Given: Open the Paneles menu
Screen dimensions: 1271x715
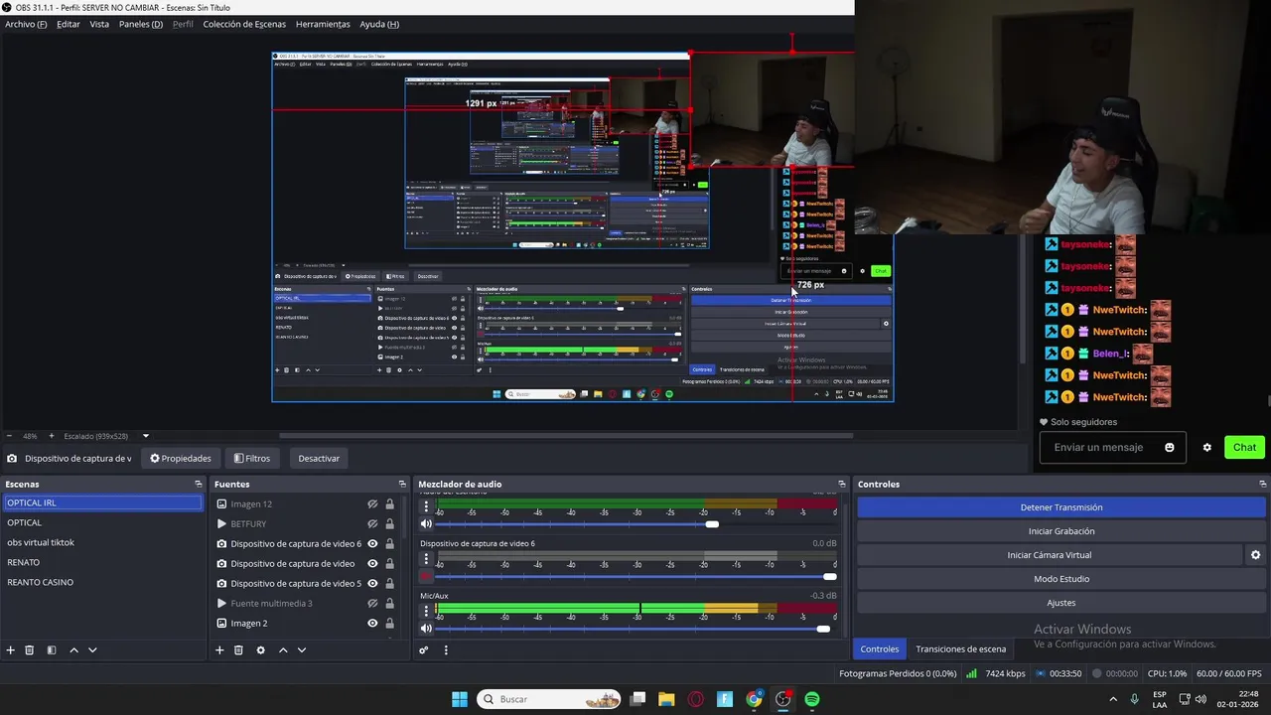Looking at the screenshot, I should (x=141, y=24).
